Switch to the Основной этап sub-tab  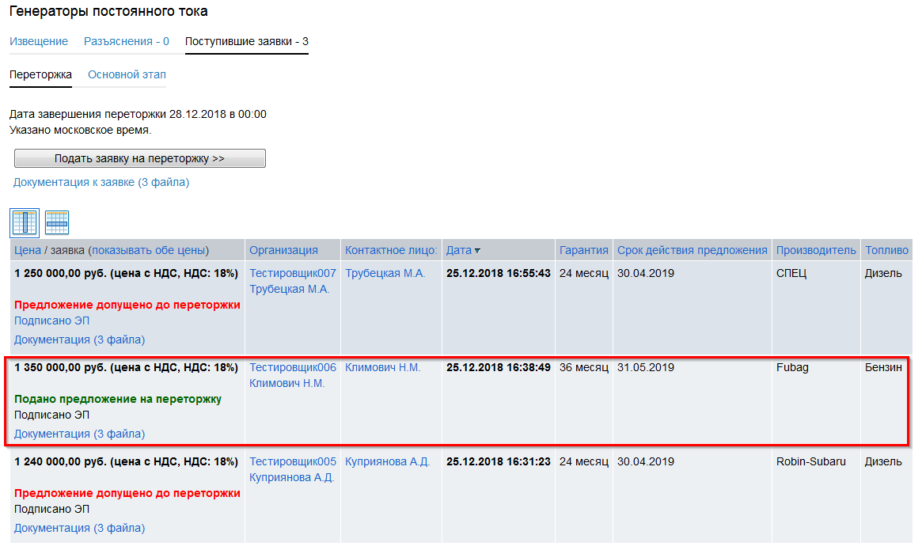tap(127, 74)
